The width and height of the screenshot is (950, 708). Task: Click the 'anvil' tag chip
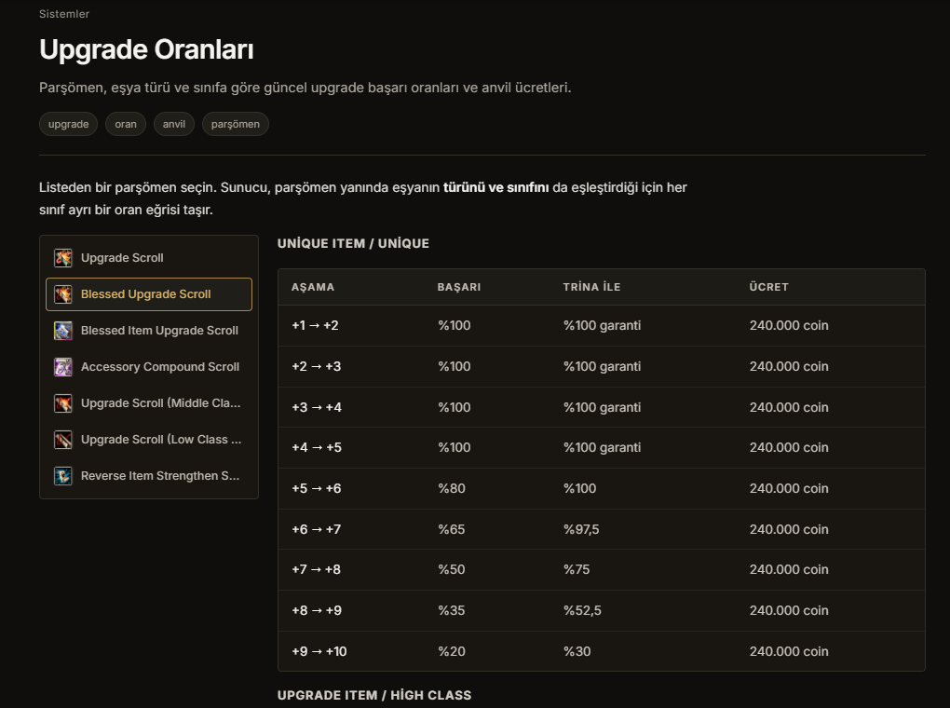tap(174, 124)
